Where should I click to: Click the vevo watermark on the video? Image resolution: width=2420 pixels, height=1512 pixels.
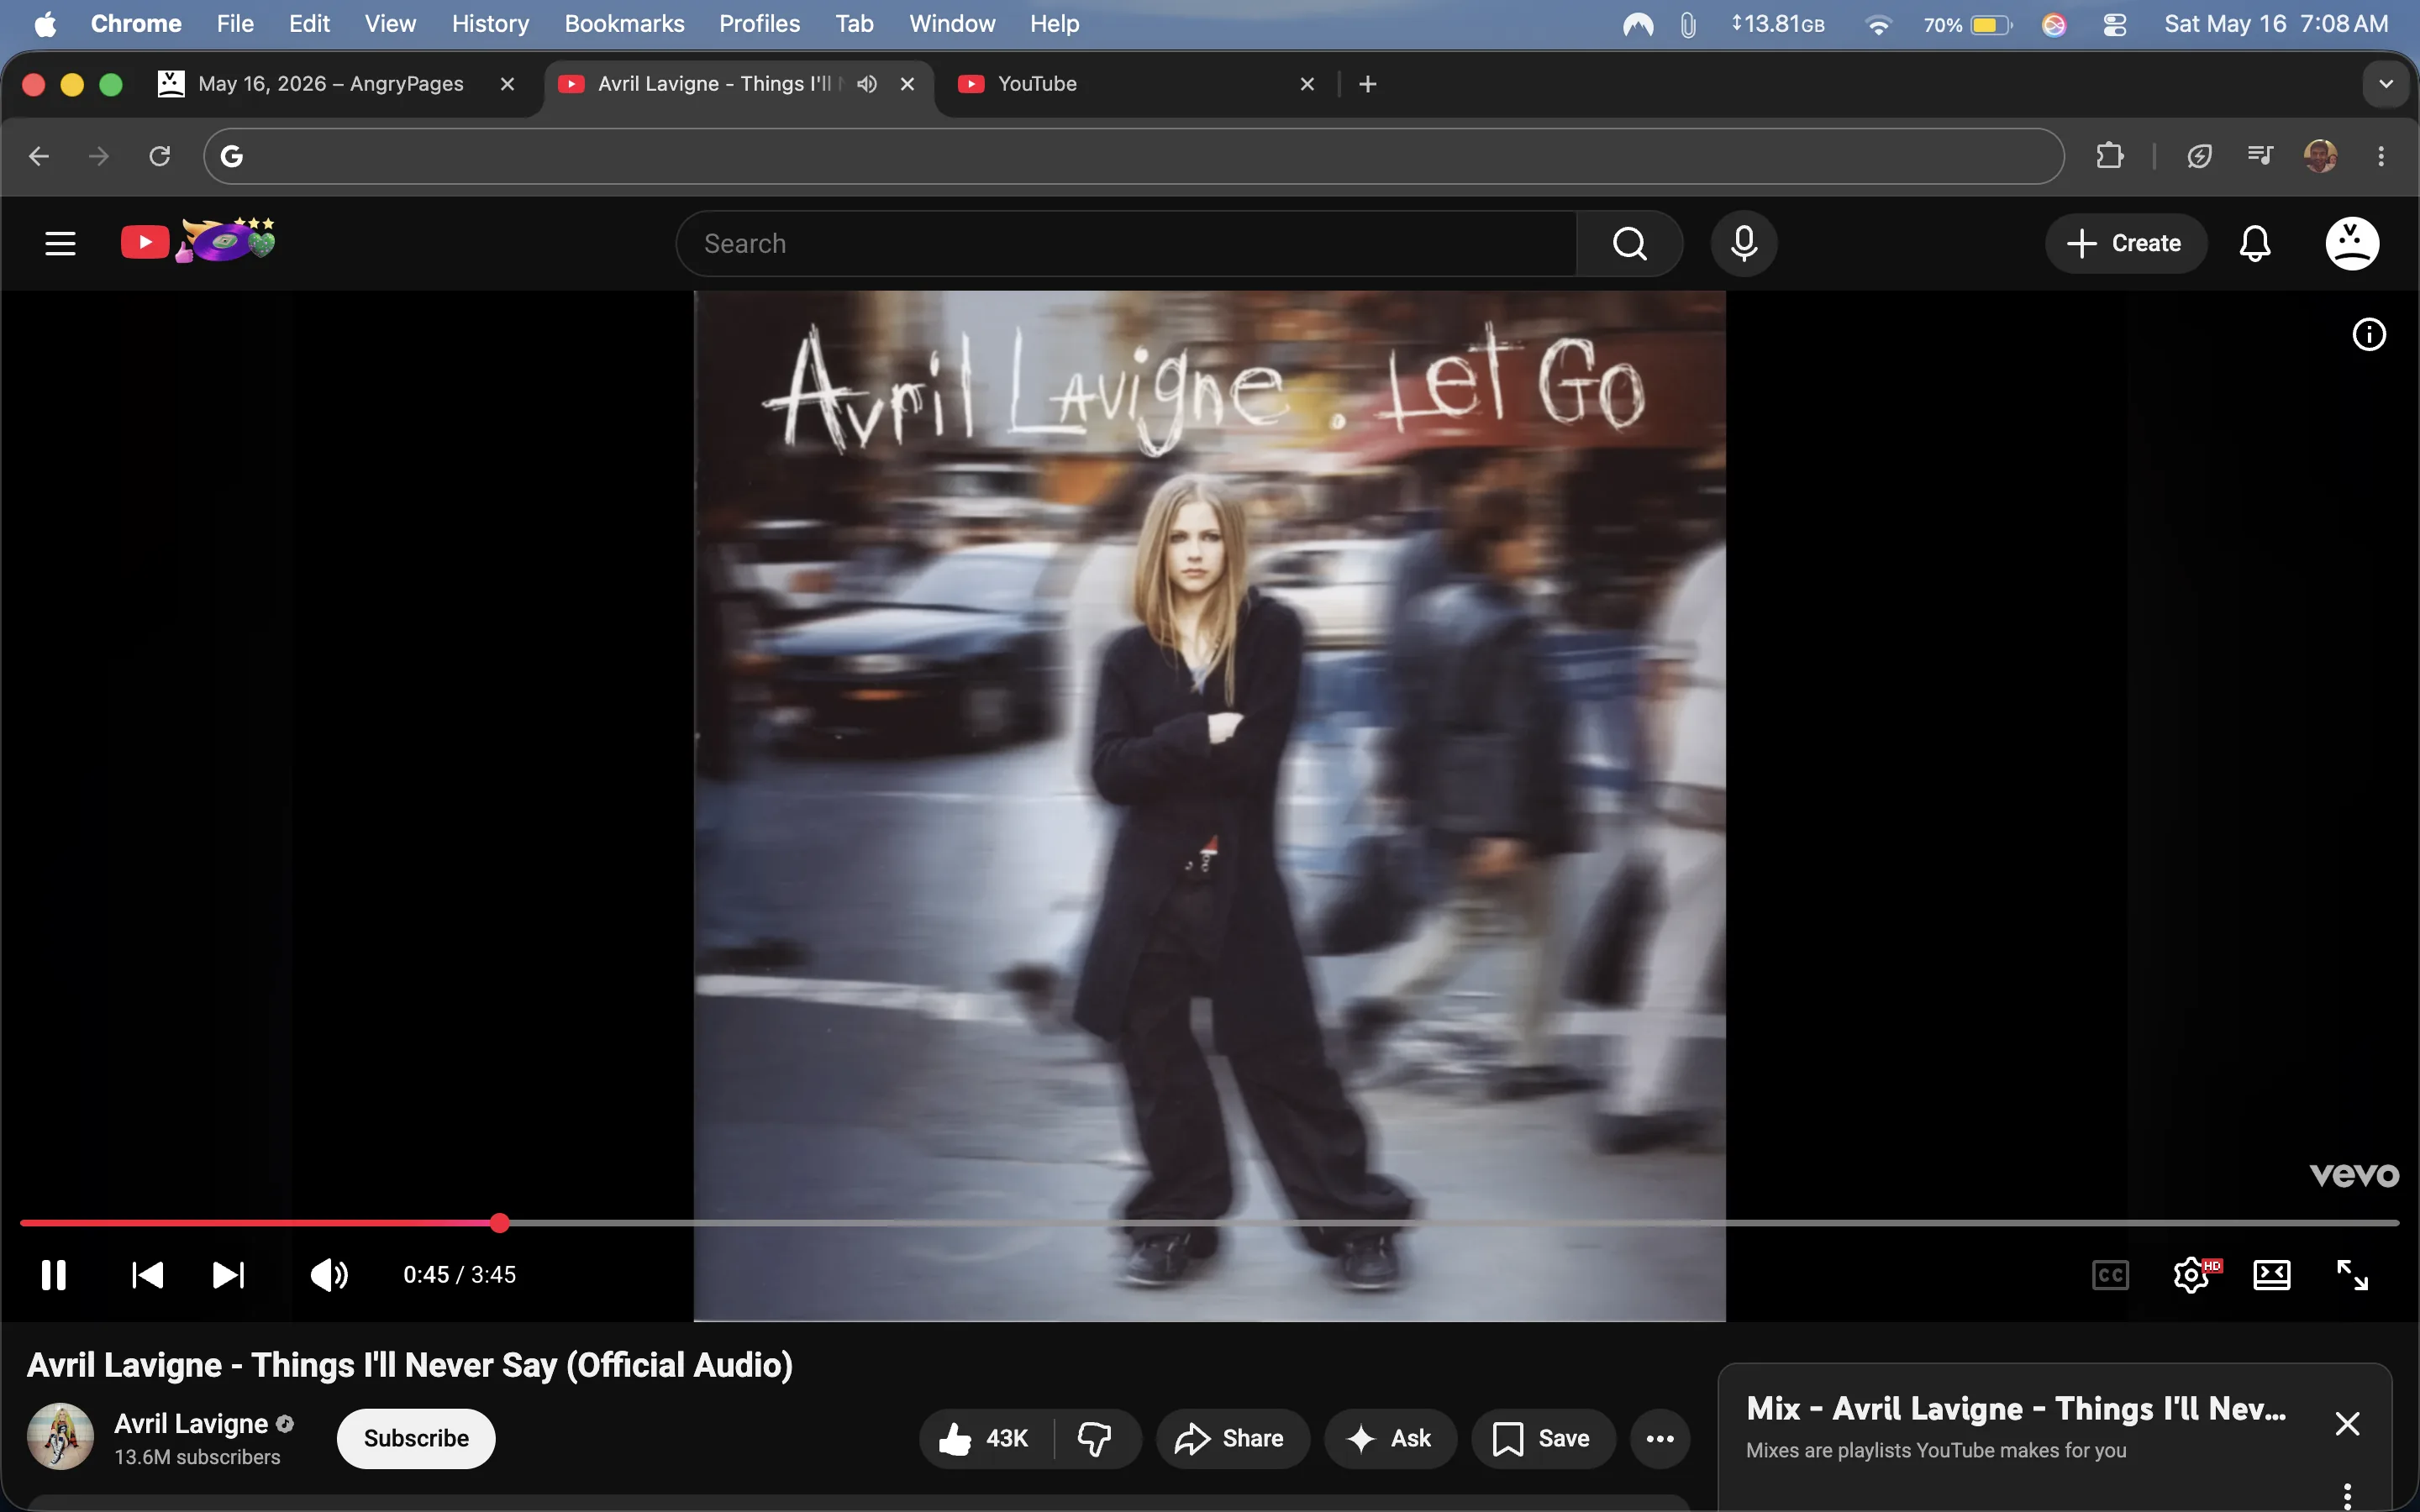(x=2354, y=1175)
